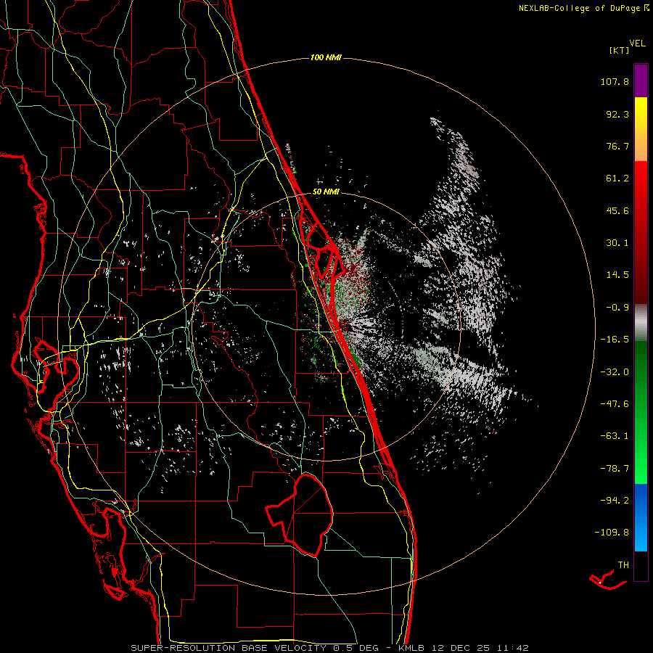Select the -16.5 scale value
The width and height of the screenshot is (653, 653).
coord(615,340)
